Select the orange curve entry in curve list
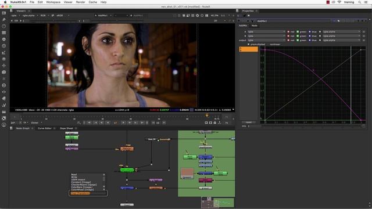 248,49
